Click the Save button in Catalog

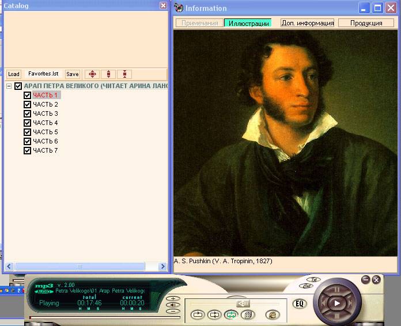pos(73,74)
